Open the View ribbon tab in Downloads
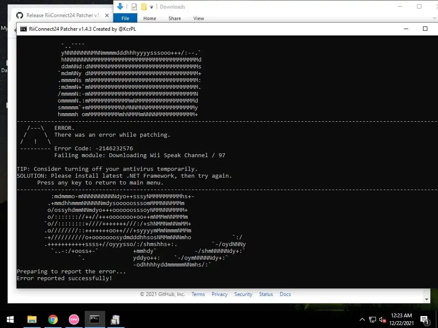 coord(198,18)
